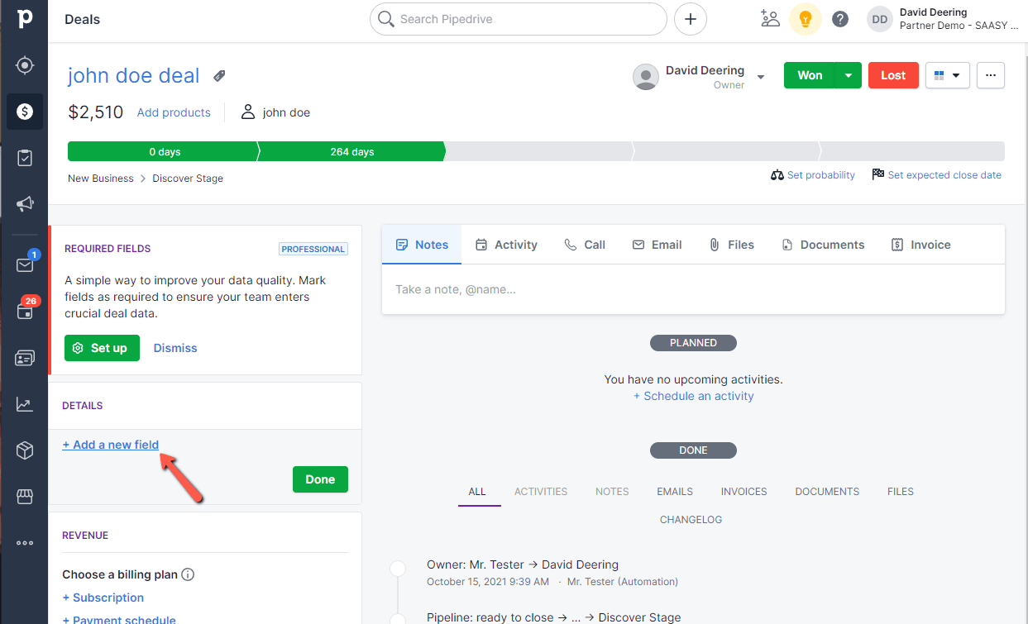This screenshot has height=624, width=1028.
Task: Open quick help via the lightbulb icon
Action: coord(805,18)
